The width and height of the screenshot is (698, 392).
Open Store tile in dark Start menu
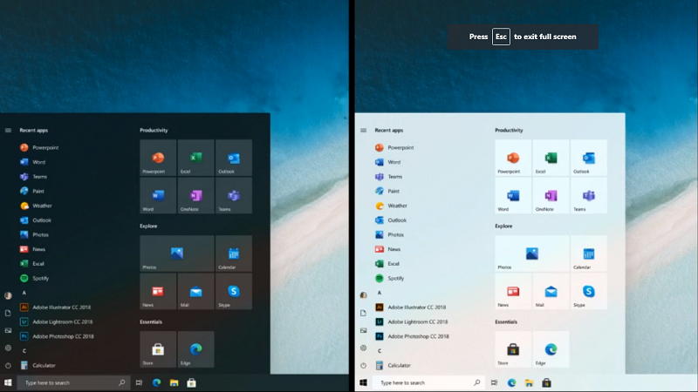click(x=158, y=349)
